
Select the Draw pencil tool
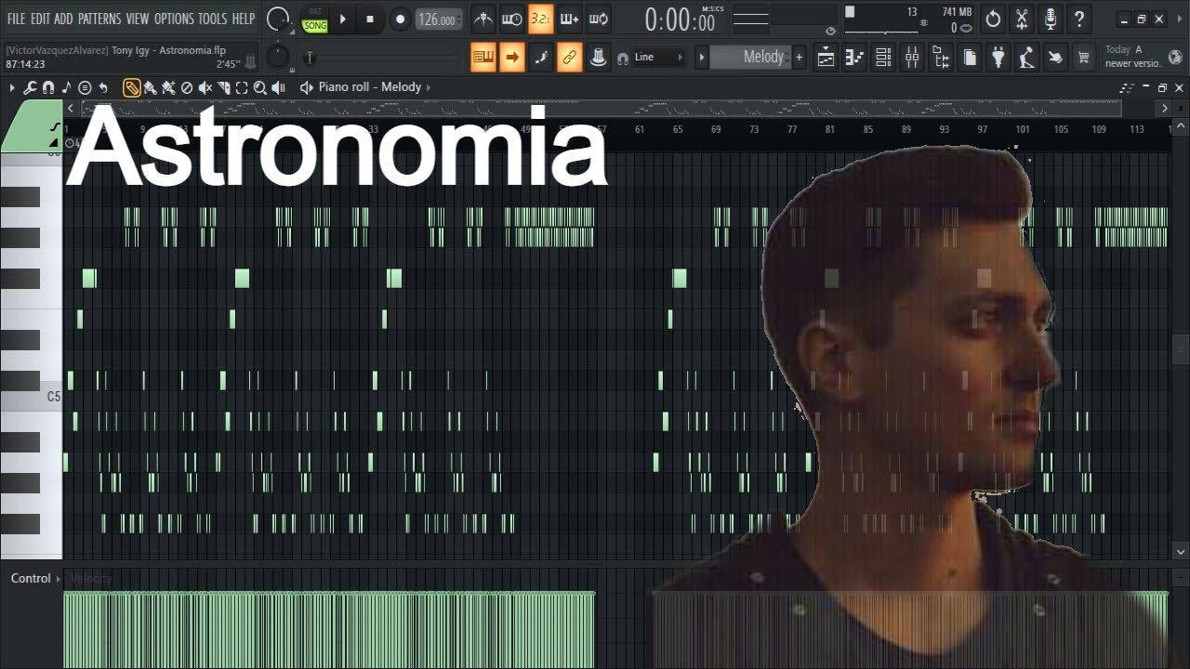point(132,87)
